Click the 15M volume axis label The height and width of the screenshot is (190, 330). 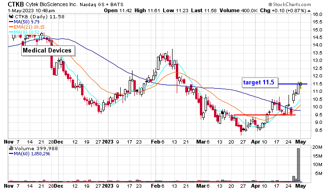[x=317, y=156]
